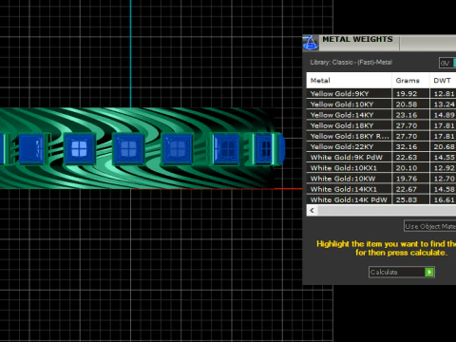The width and height of the screenshot is (456, 342).
Task: Select the Yellow Gold:10KY row
Action: 381,104
